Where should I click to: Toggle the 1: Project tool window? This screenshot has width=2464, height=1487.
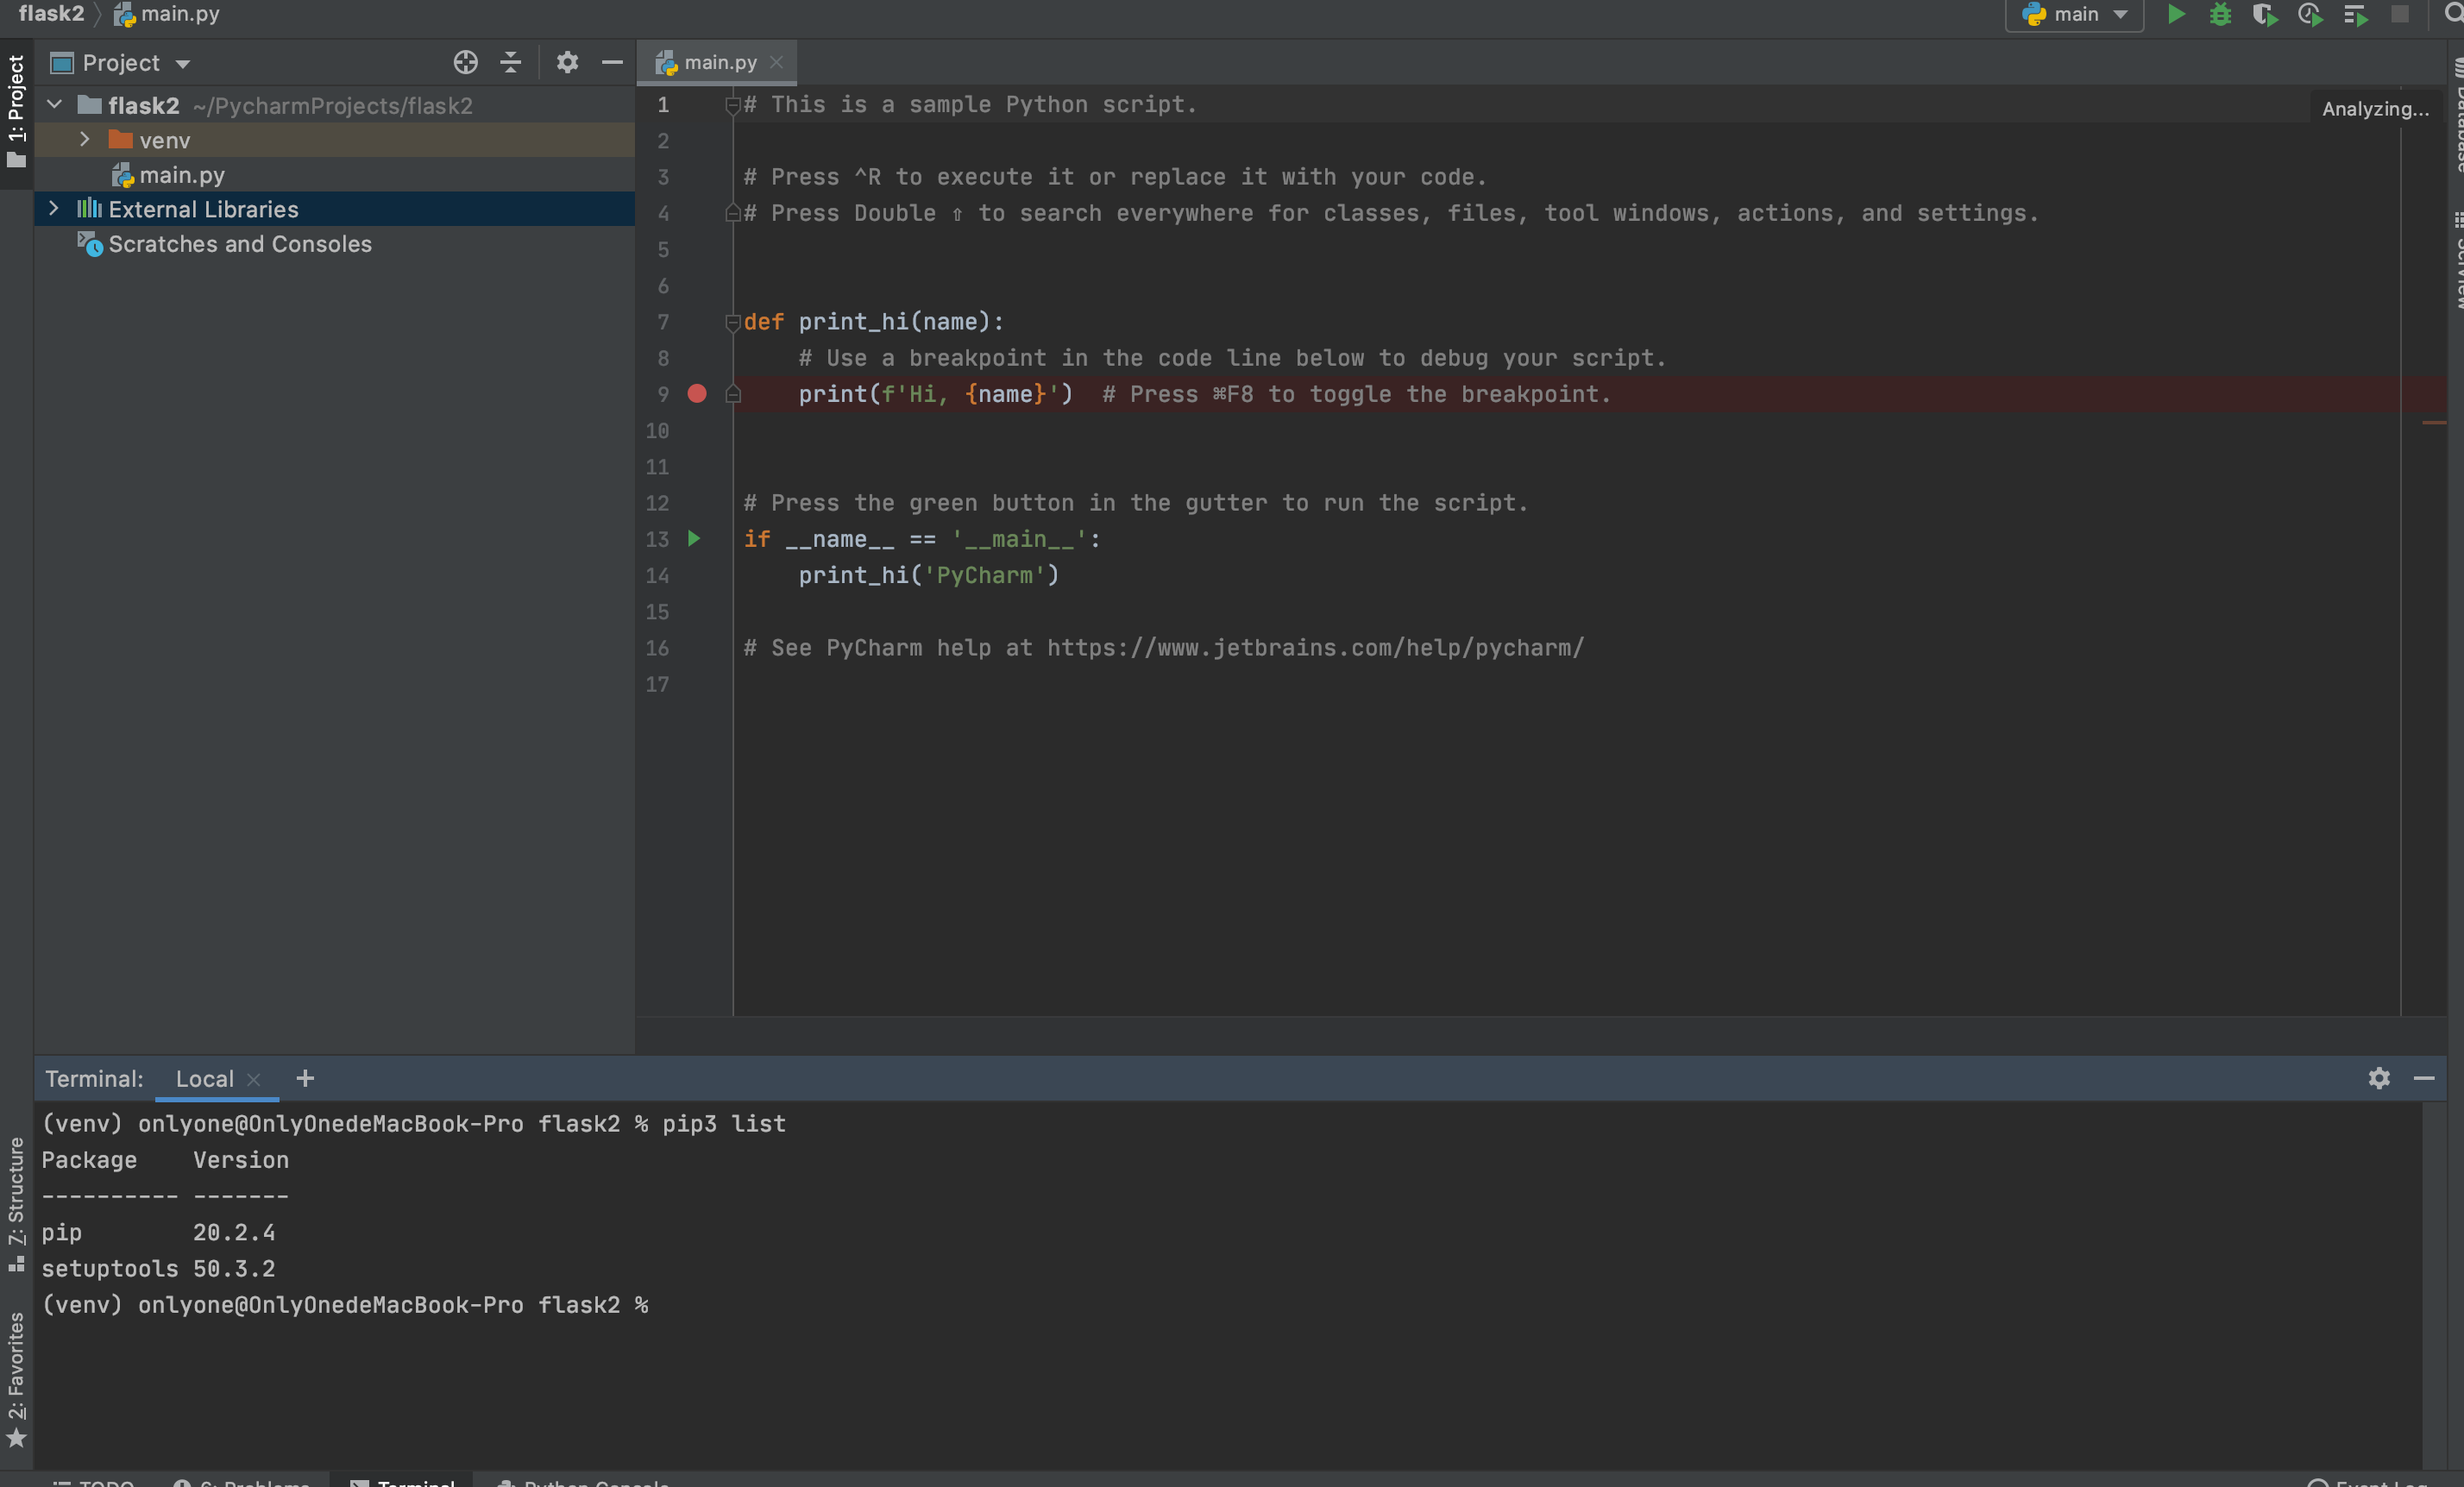[x=16, y=110]
